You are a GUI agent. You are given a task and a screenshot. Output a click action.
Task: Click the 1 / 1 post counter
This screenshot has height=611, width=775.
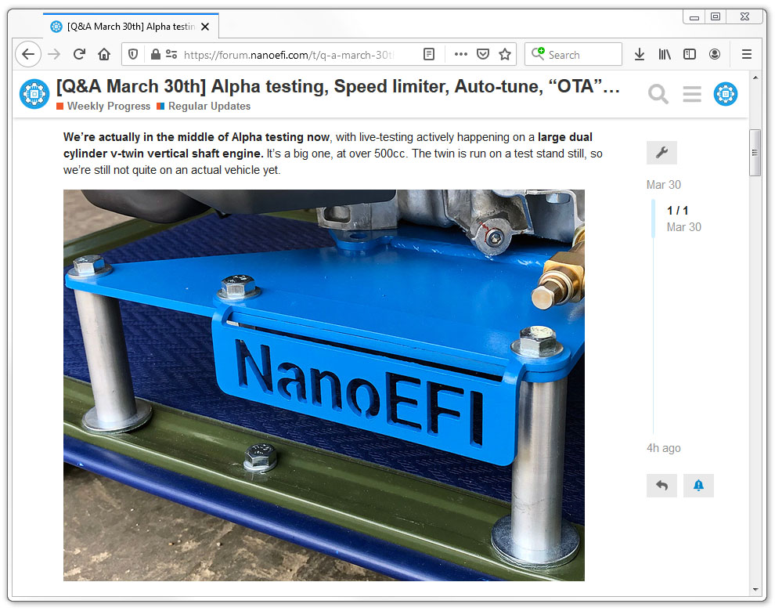(677, 210)
